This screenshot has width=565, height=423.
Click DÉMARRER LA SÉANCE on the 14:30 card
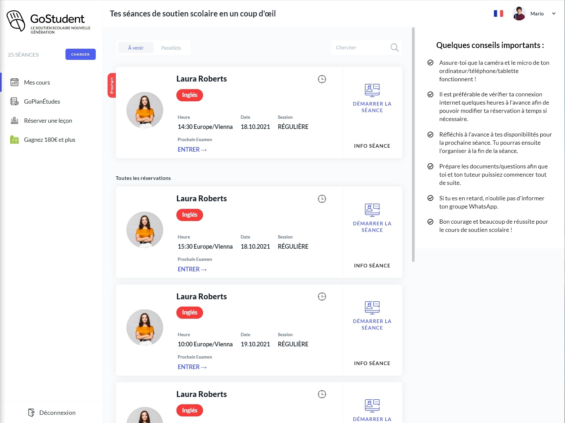pyautogui.click(x=372, y=107)
